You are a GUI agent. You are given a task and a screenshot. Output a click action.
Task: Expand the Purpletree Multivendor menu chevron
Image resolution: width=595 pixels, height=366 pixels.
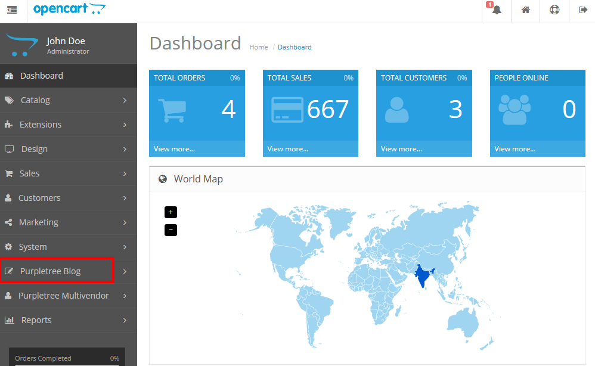tap(125, 296)
